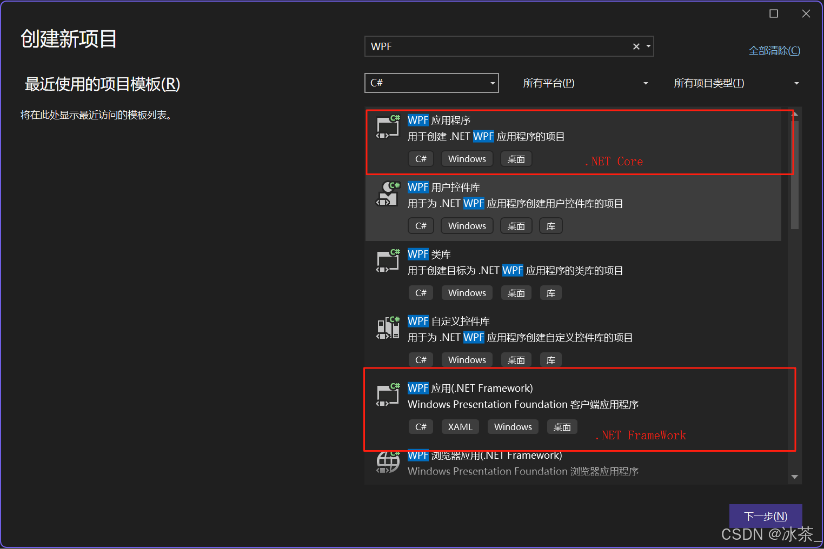Maximize the create project dialog
Image resolution: width=824 pixels, height=549 pixels.
click(774, 14)
